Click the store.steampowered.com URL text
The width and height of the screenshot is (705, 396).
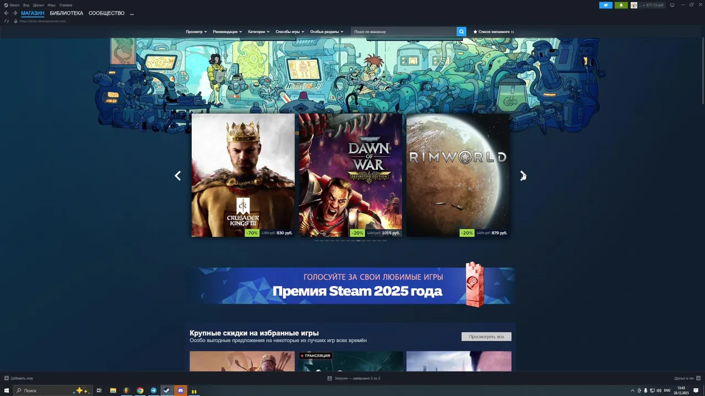point(43,21)
